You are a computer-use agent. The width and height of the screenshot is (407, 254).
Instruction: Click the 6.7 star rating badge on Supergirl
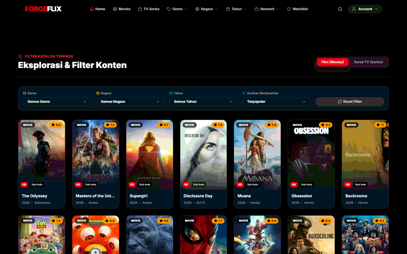tap(164, 125)
